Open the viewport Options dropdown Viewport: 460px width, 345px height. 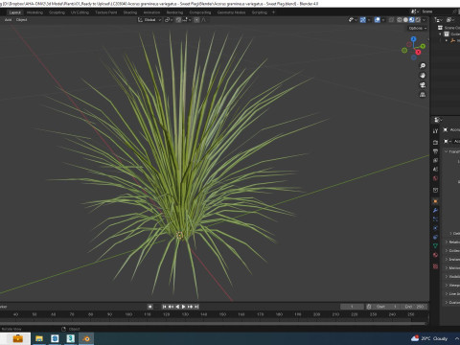[x=418, y=28]
